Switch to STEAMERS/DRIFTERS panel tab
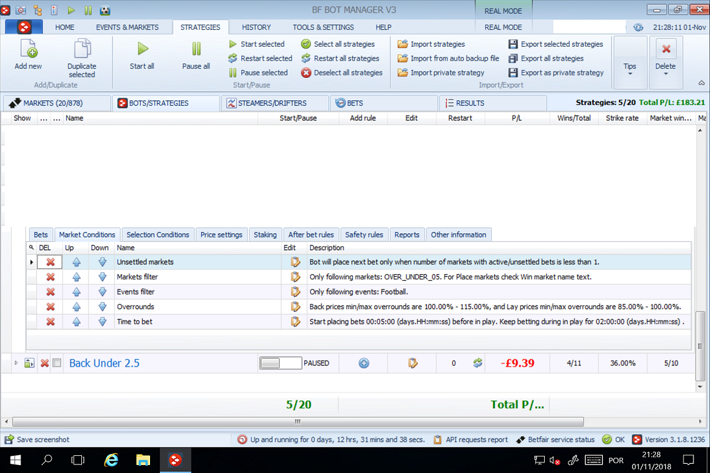 click(275, 103)
